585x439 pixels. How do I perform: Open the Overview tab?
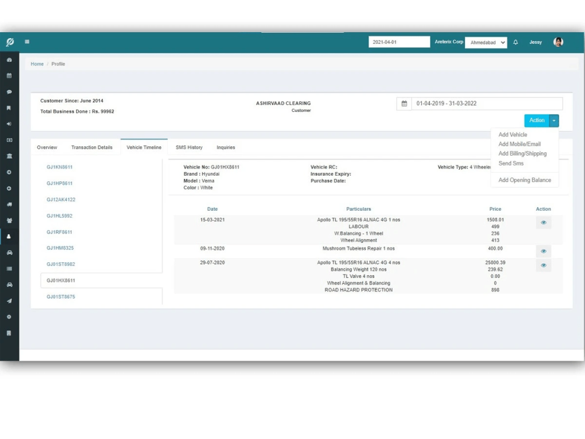[47, 148]
